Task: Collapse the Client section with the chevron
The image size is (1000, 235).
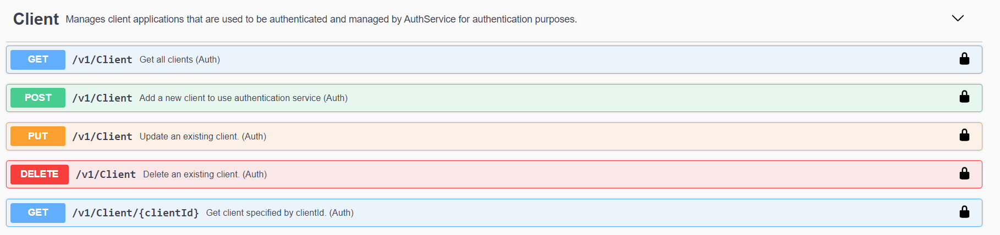Action: tap(958, 18)
